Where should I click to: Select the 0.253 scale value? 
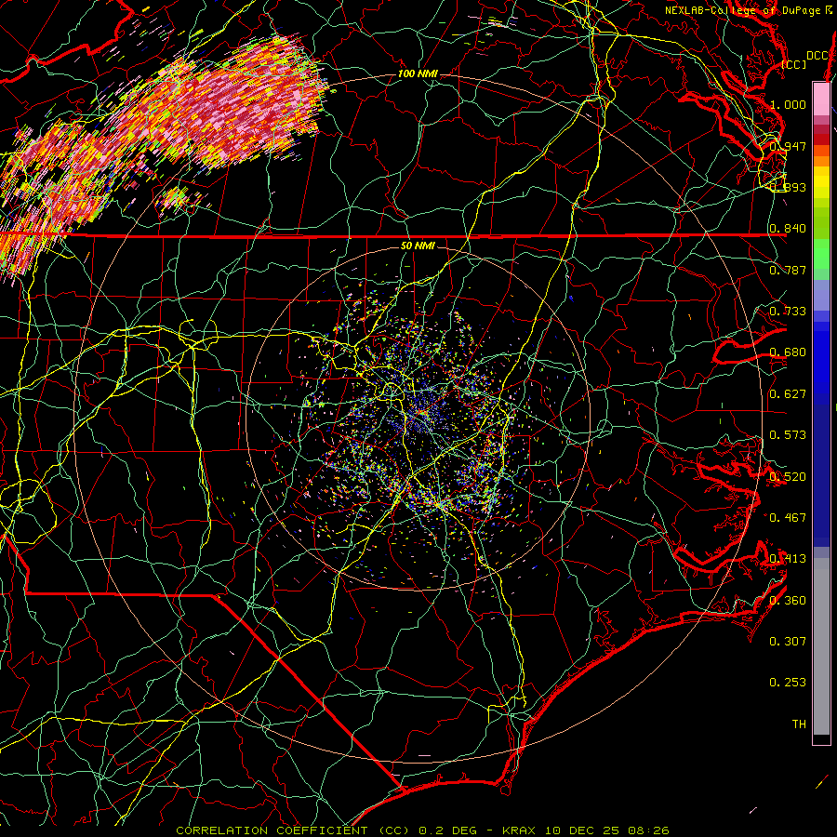pyautogui.click(x=788, y=683)
